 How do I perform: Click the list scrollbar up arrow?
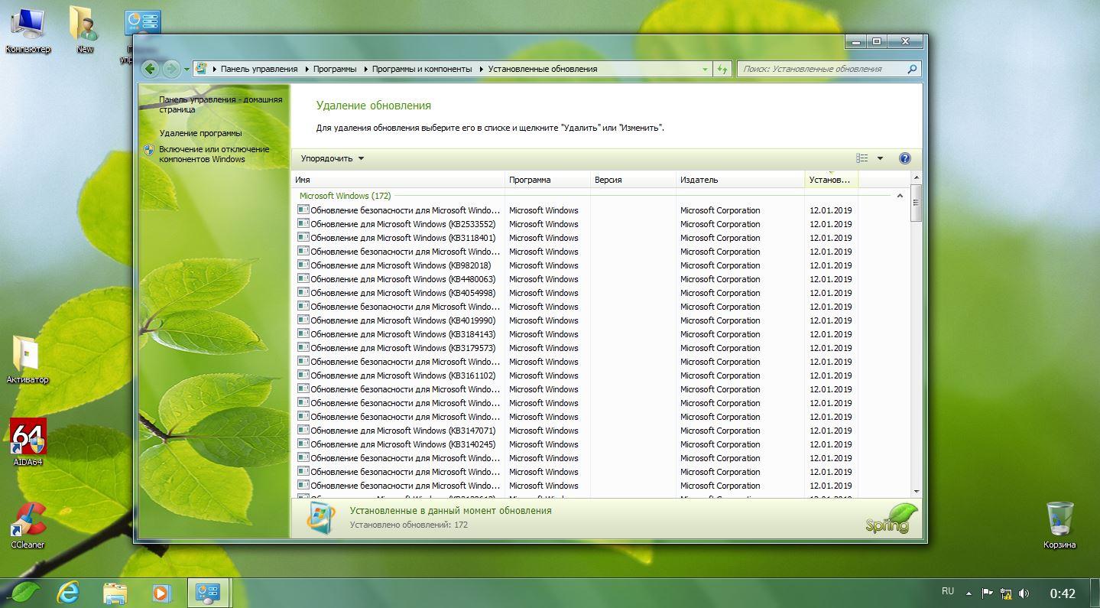click(916, 177)
